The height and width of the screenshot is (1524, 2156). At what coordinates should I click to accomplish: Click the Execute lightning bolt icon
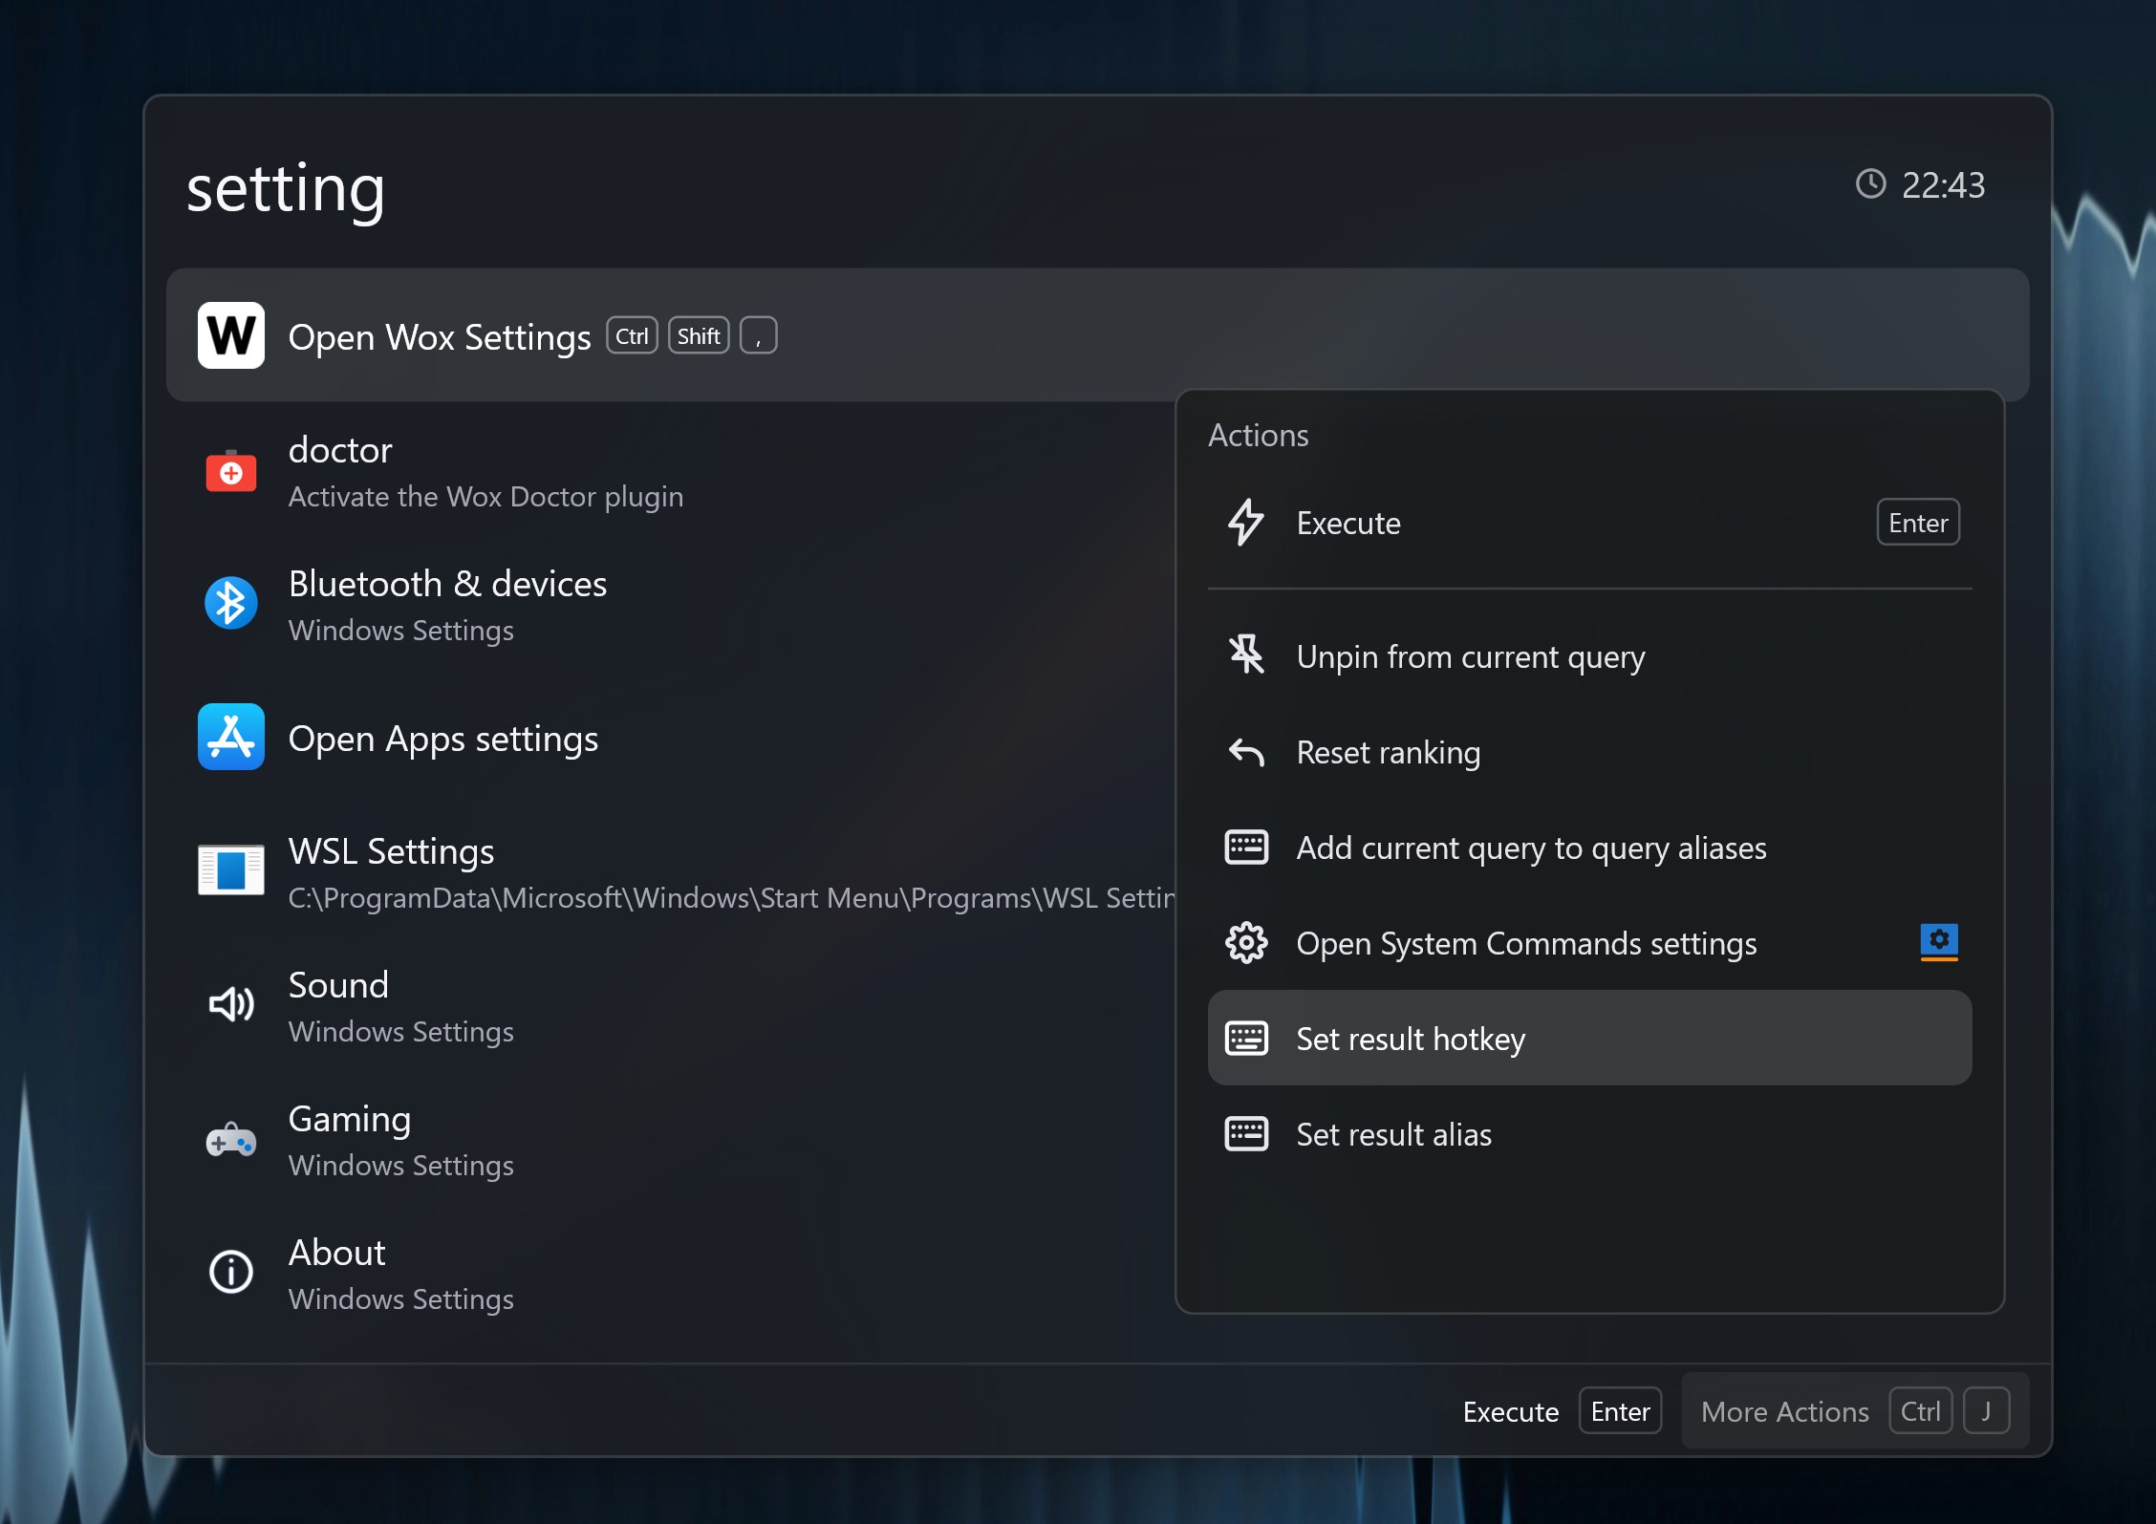pyautogui.click(x=1245, y=523)
